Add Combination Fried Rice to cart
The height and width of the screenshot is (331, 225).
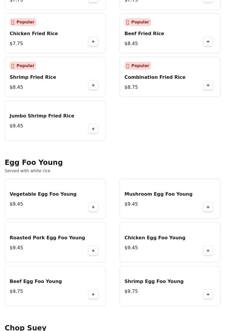[x=208, y=85]
